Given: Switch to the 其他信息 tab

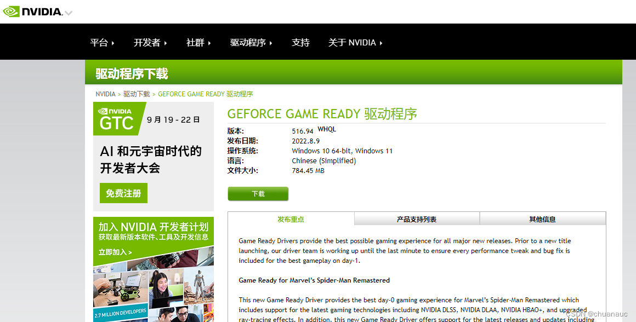Looking at the screenshot, I should 542,219.
